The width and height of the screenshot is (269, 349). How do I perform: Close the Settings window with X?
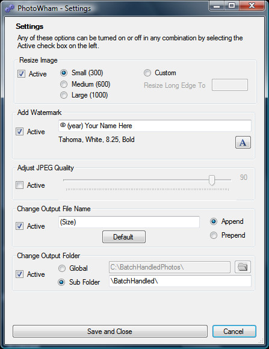tap(252, 6)
